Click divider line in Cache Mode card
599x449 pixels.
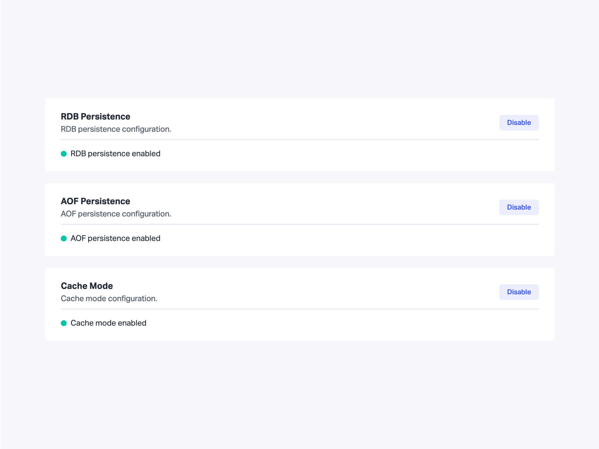(x=299, y=309)
